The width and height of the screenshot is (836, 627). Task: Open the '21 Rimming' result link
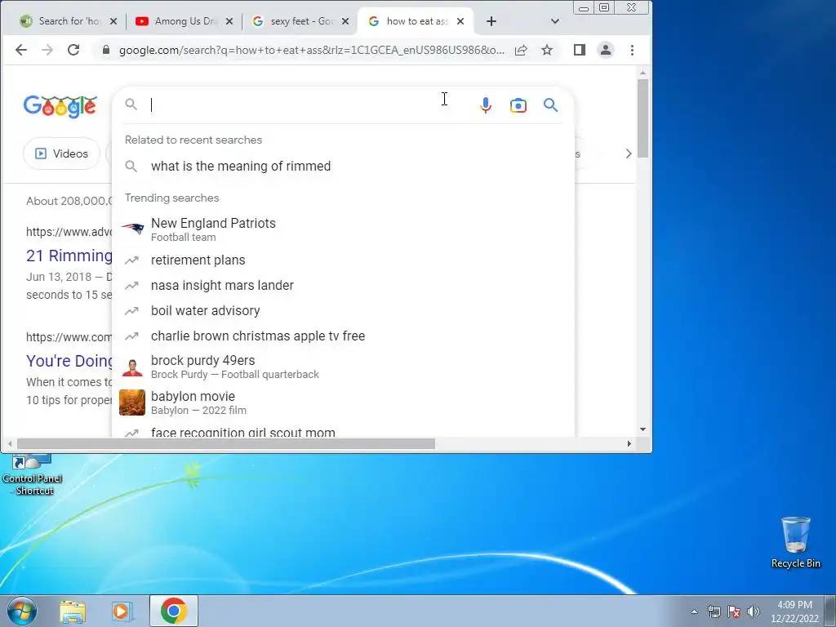click(69, 256)
